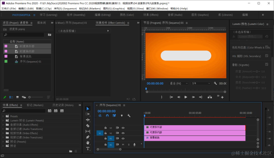Expand Audio Transitions folder

point(3,129)
